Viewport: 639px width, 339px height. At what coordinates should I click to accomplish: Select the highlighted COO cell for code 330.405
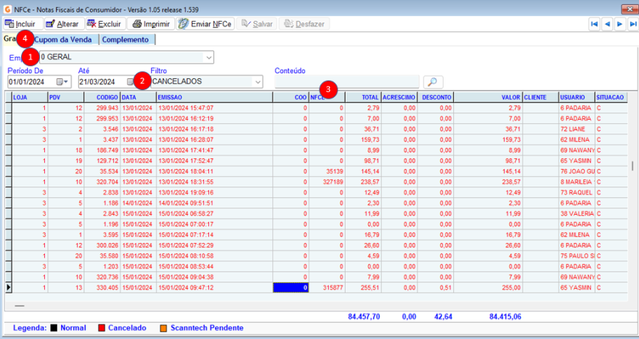click(x=290, y=287)
